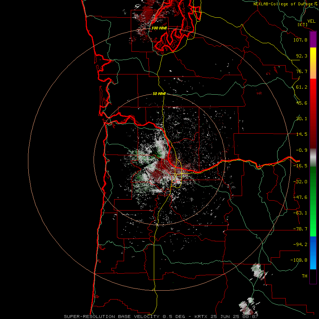Click the 50 NMI range ring label
319x319 pixels.
coord(159,94)
